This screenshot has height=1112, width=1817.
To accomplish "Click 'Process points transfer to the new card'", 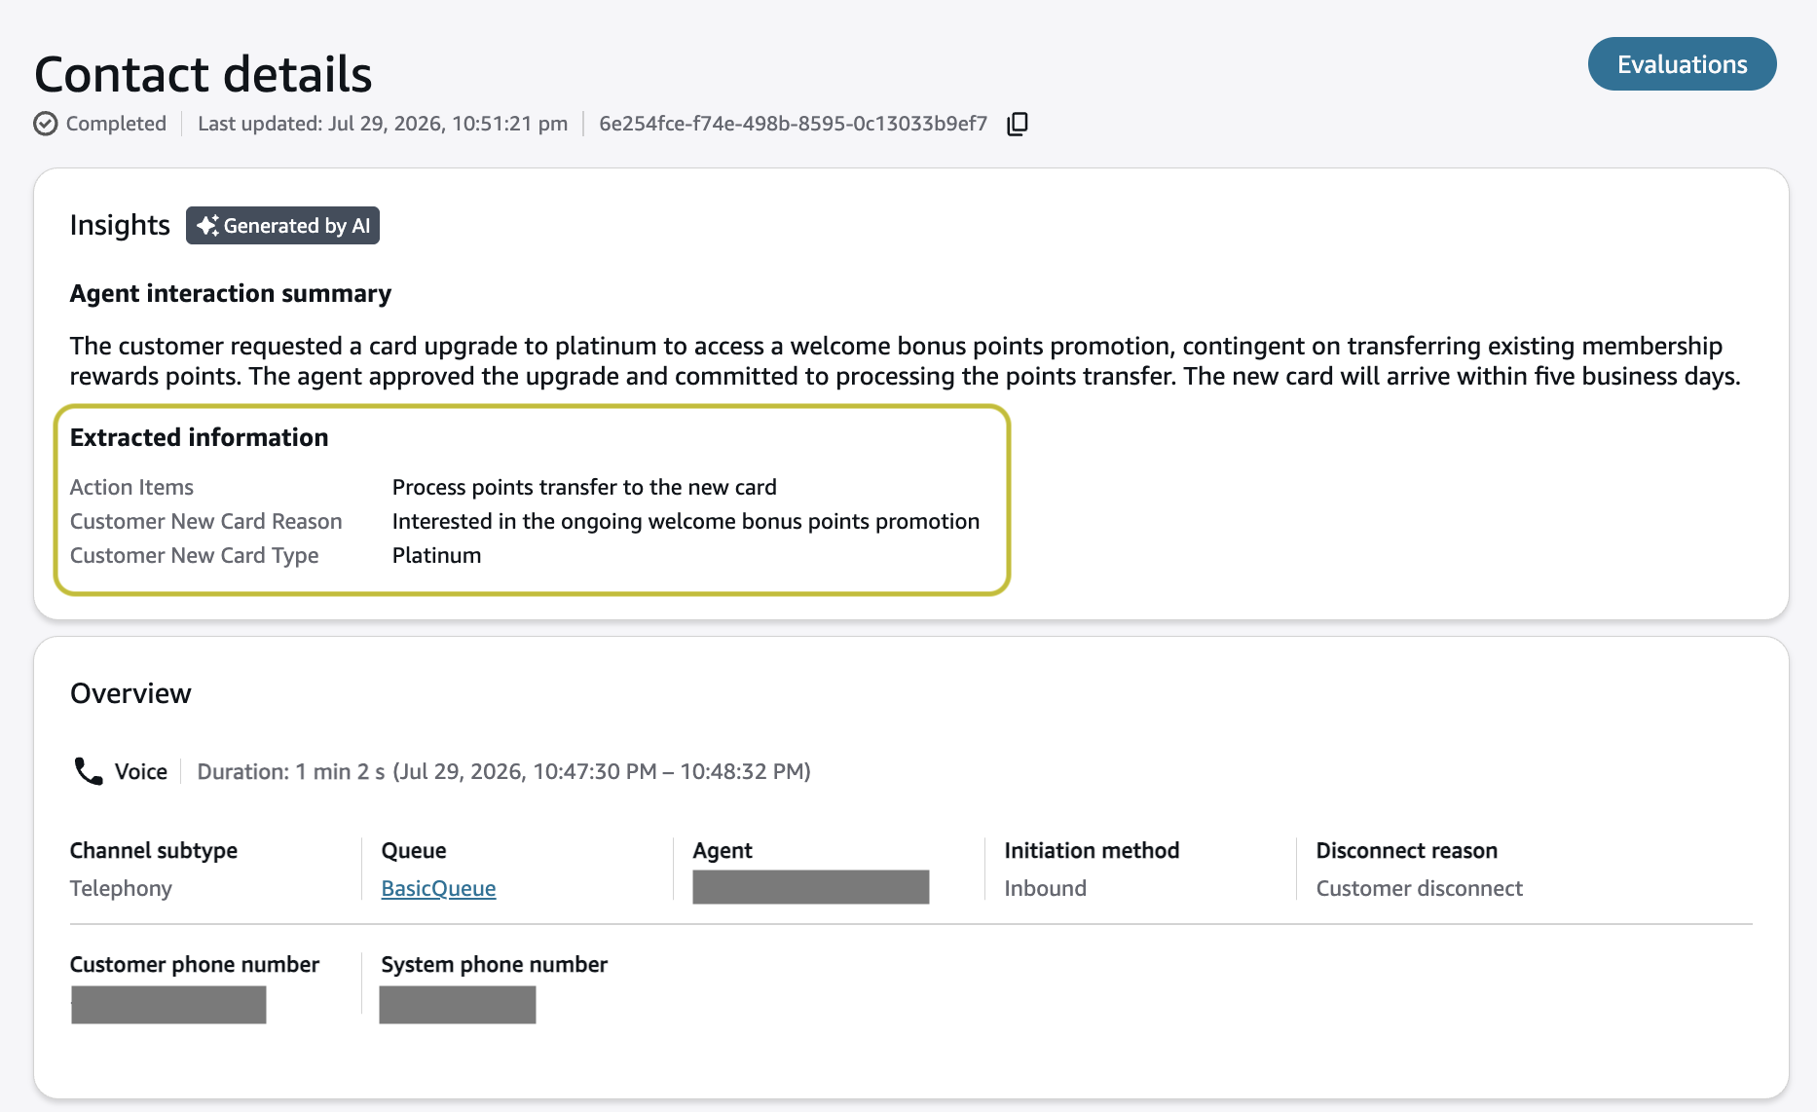I will click(584, 487).
